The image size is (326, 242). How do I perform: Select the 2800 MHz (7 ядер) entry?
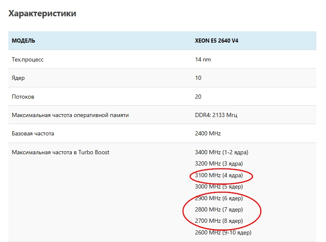click(219, 209)
